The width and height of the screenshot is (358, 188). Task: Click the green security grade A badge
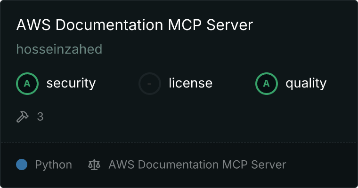click(27, 84)
